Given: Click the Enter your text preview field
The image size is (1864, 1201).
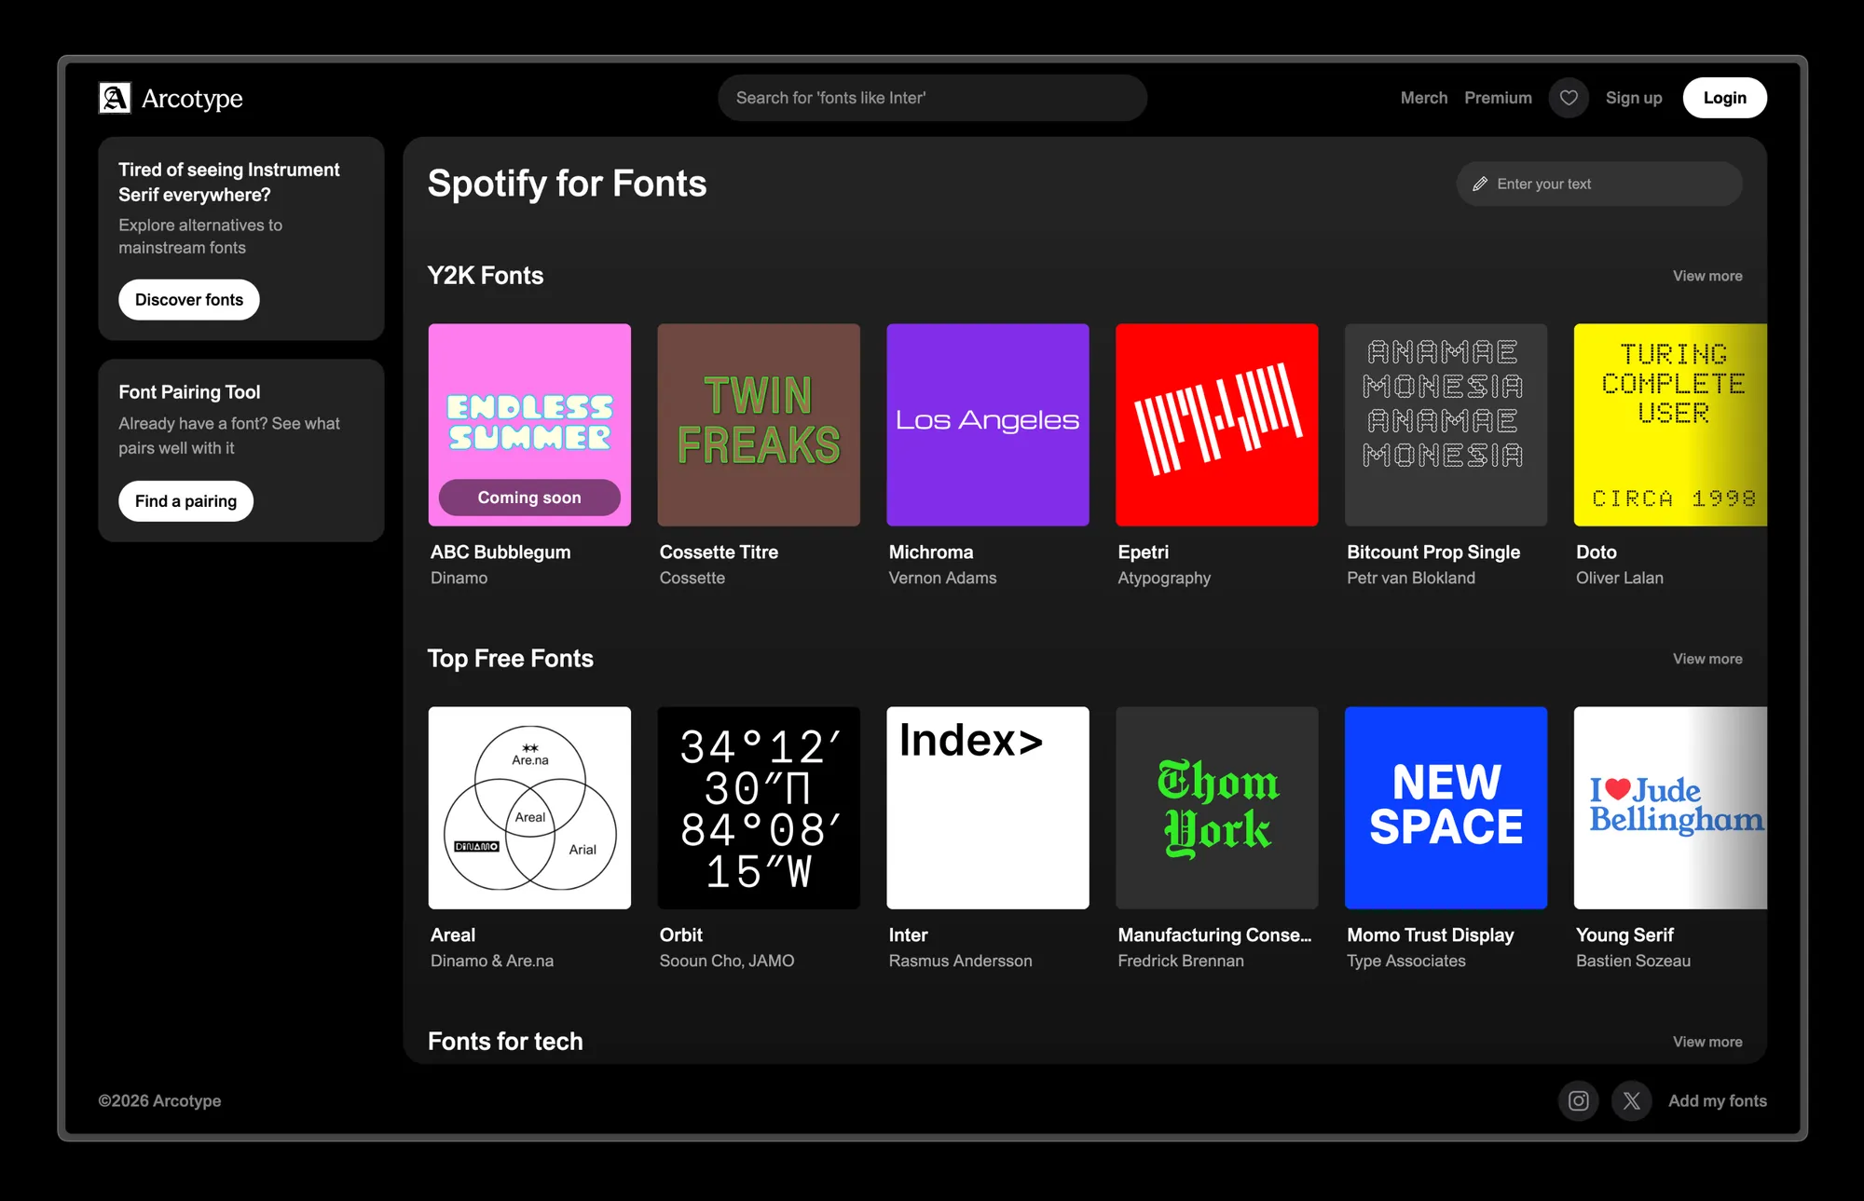Looking at the screenshot, I should pos(1599,184).
